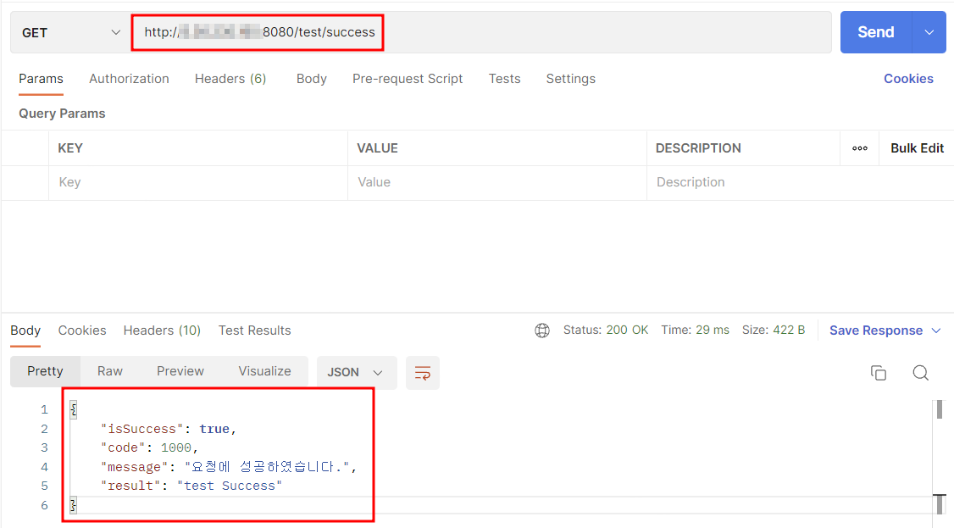Open the Cookies link

[908, 79]
